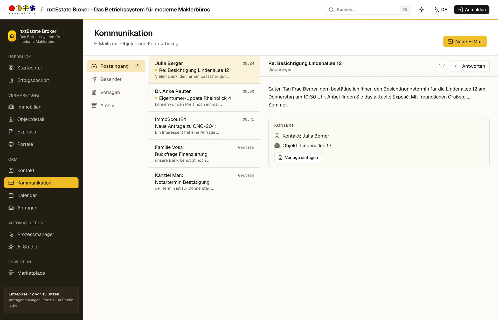The height and width of the screenshot is (320, 498).
Task: Click the Anmelden login button
Action: point(471,10)
